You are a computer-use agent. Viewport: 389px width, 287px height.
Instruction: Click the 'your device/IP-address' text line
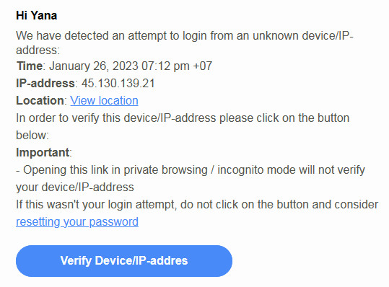(x=75, y=187)
